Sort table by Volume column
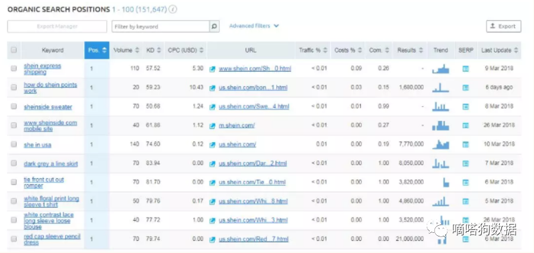 pos(126,50)
